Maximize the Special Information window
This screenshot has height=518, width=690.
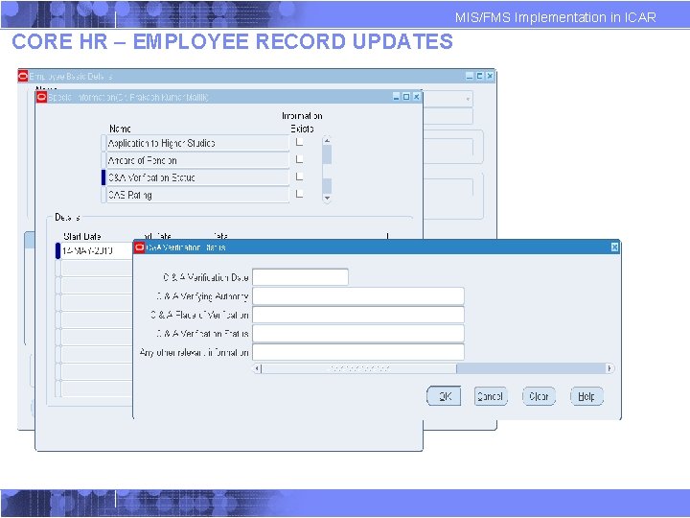[406, 97]
